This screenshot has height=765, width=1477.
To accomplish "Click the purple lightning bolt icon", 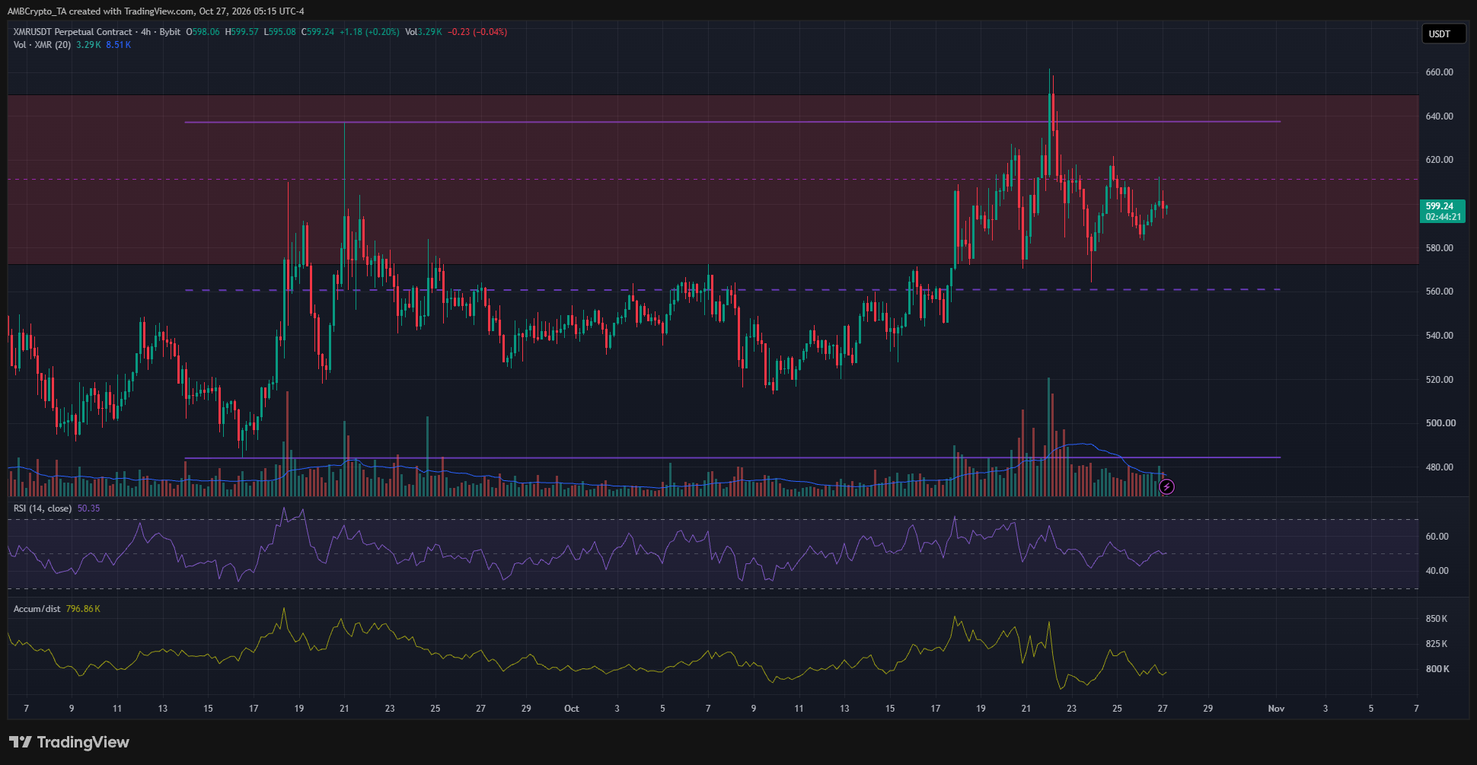I will pyautogui.click(x=1166, y=486).
